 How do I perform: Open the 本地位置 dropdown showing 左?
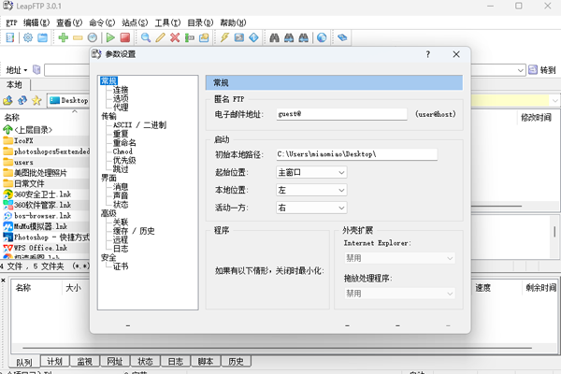[x=310, y=190]
